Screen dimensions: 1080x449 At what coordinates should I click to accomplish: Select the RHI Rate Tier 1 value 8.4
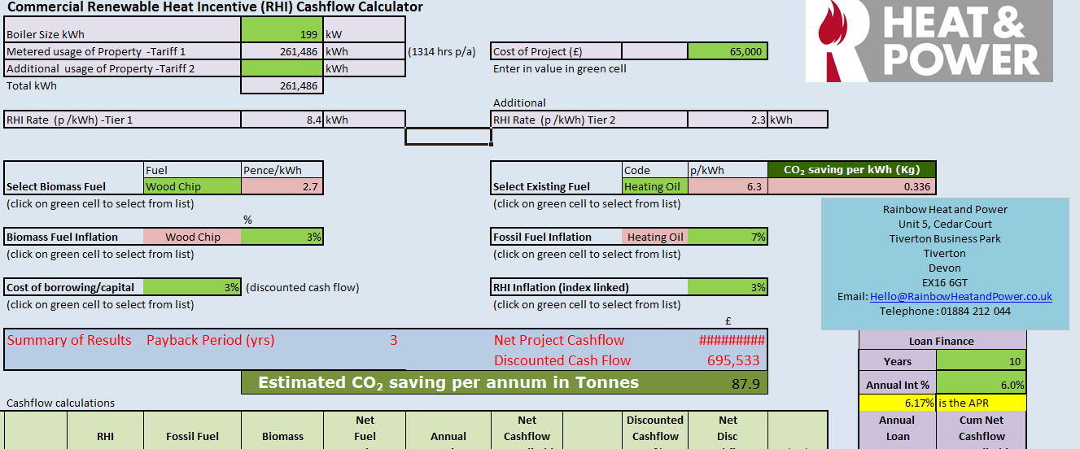click(x=282, y=120)
